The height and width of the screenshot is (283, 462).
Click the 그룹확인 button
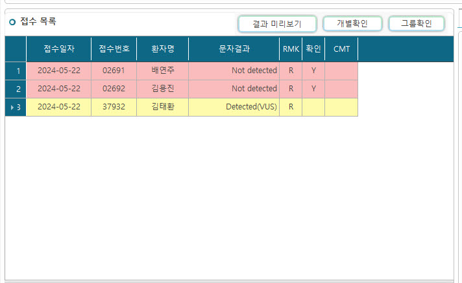pos(417,23)
